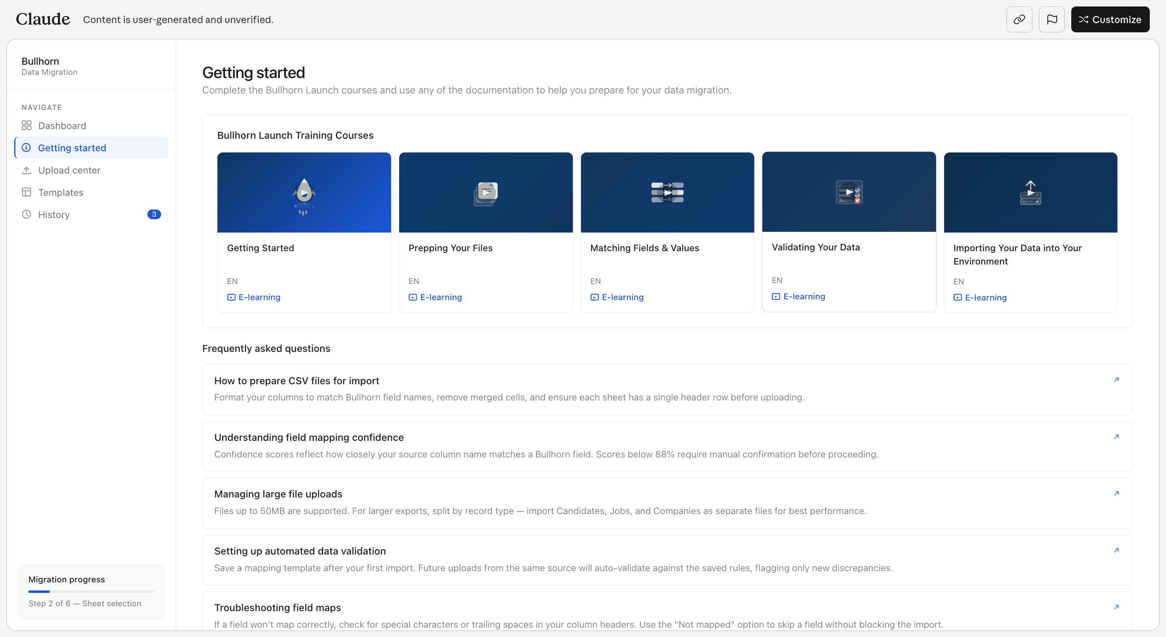Go to Upload center

click(91, 170)
